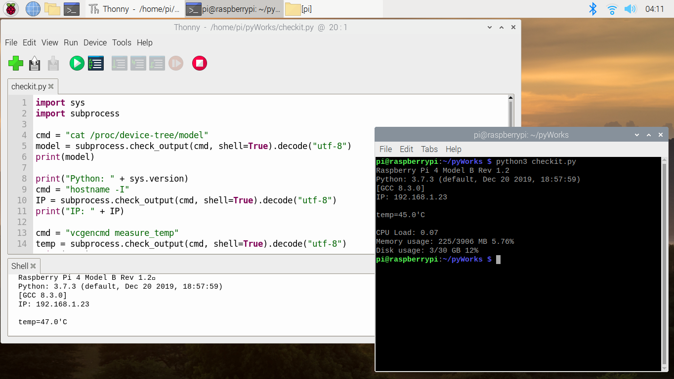
Task: Open the volume control slider
Action: pos(631,8)
